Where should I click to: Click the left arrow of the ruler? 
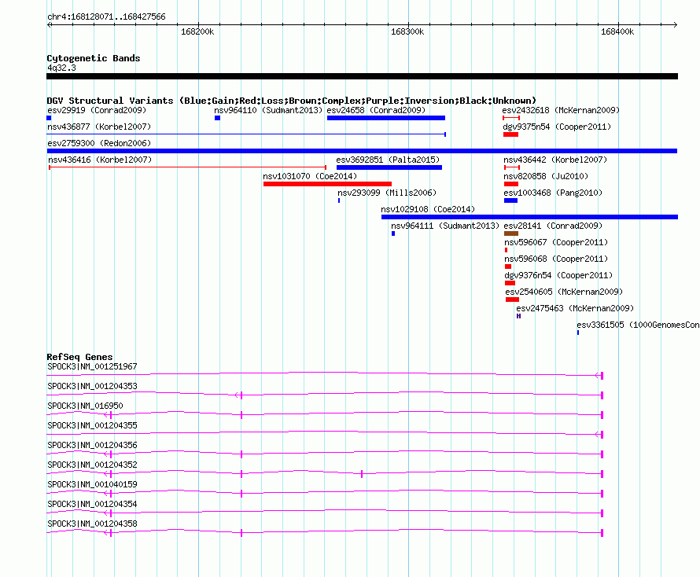click(x=49, y=24)
